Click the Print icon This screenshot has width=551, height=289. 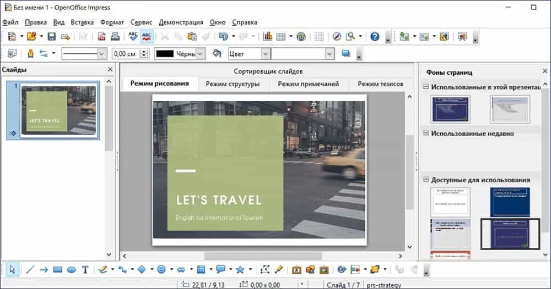tap(115, 36)
